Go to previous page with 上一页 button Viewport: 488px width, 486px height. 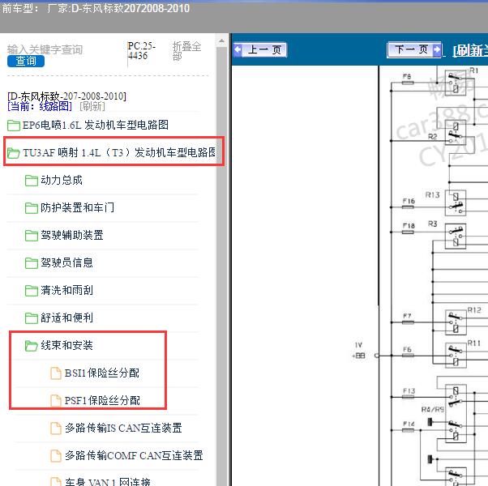(x=260, y=49)
